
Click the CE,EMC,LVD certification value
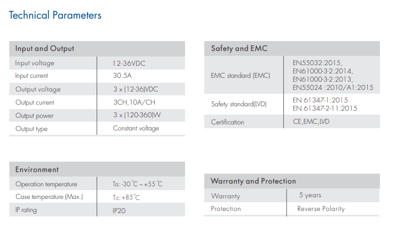[311, 122]
